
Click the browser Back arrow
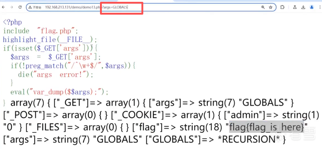pos(4,7)
